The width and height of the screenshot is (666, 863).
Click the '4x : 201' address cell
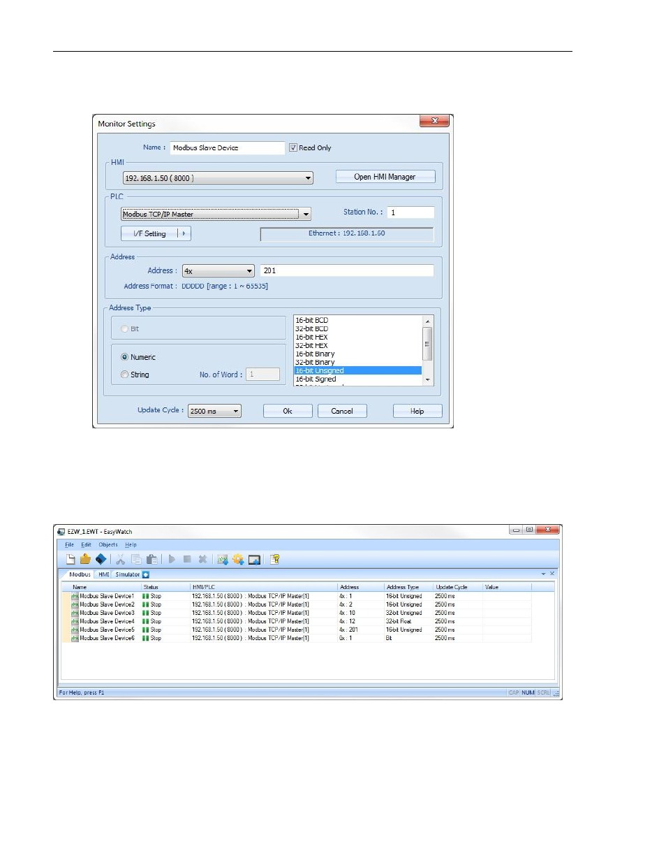point(361,630)
